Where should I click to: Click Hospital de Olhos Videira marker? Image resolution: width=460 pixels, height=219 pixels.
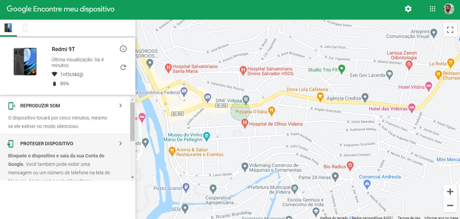click(x=245, y=123)
